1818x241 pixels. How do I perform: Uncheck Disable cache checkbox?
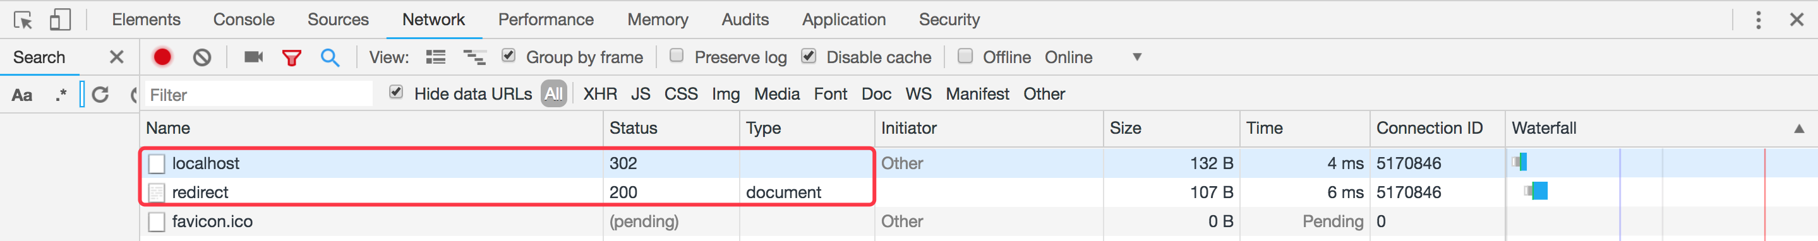click(809, 55)
